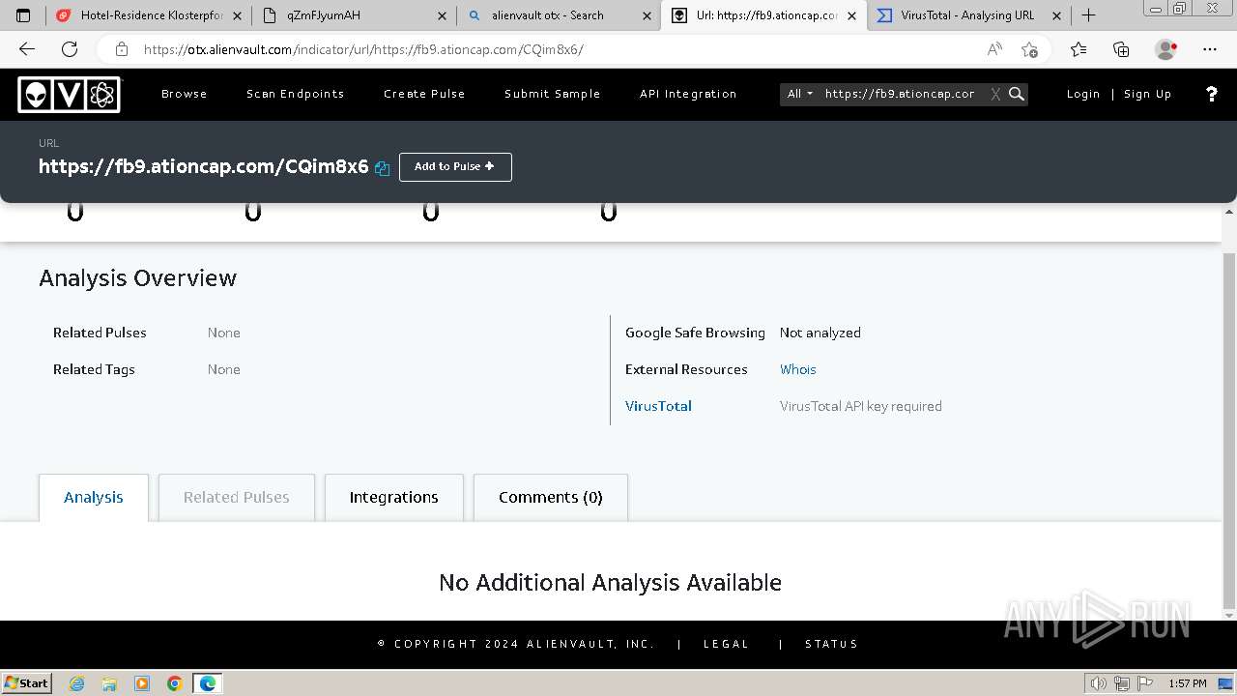Close the active fb9.ationcap.com Url tab

852,15
